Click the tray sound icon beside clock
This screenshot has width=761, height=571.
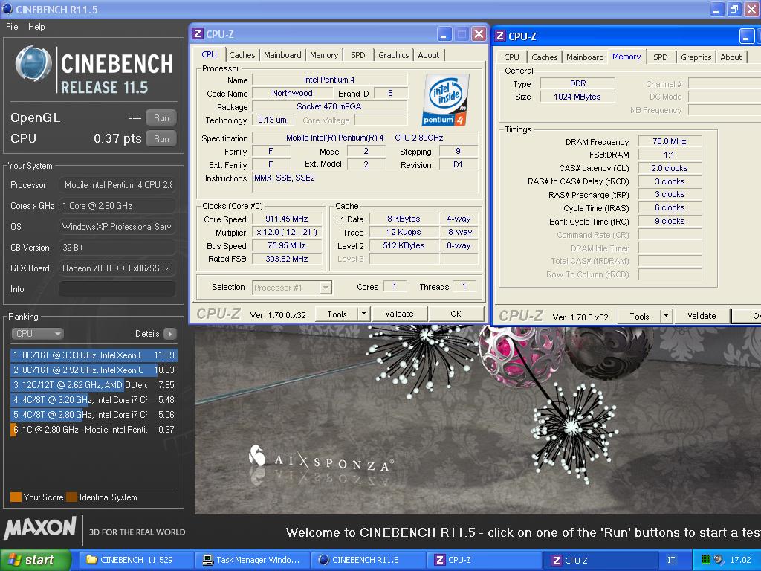pyautogui.click(x=719, y=560)
